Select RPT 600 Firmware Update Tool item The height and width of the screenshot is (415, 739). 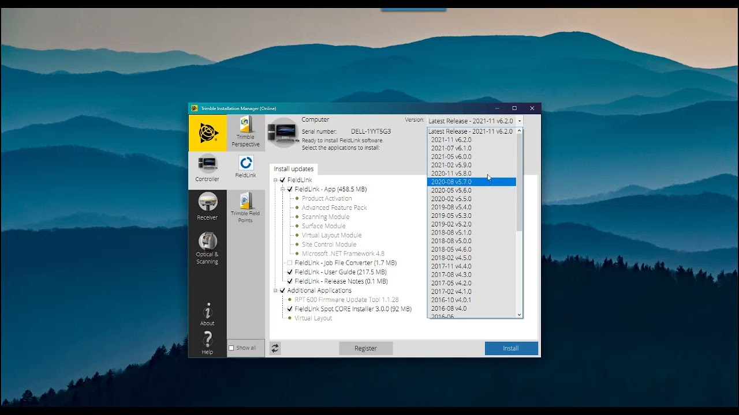pyautogui.click(x=346, y=300)
